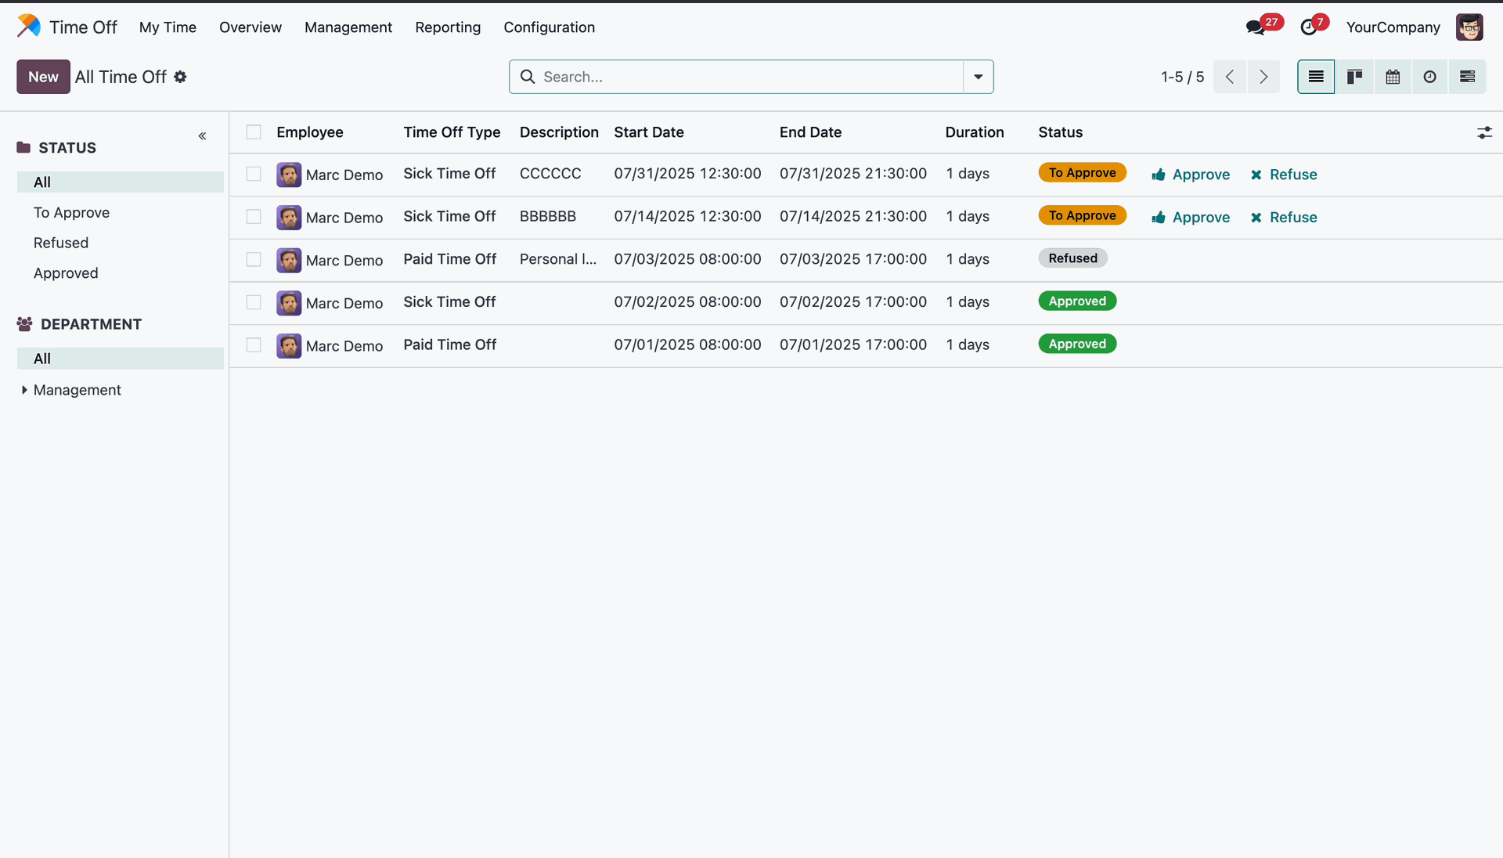The width and height of the screenshot is (1503, 858).
Task: Switch to calendar view icon
Action: coord(1393,77)
